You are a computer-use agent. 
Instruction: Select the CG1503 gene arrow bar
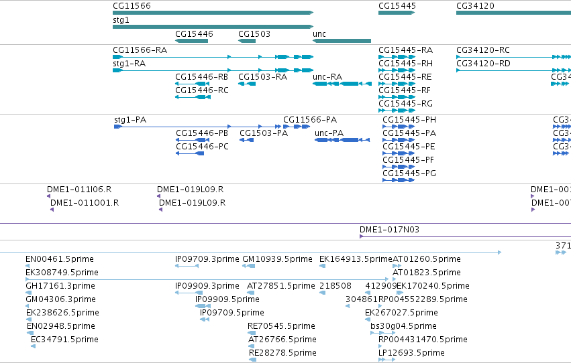[247, 41]
